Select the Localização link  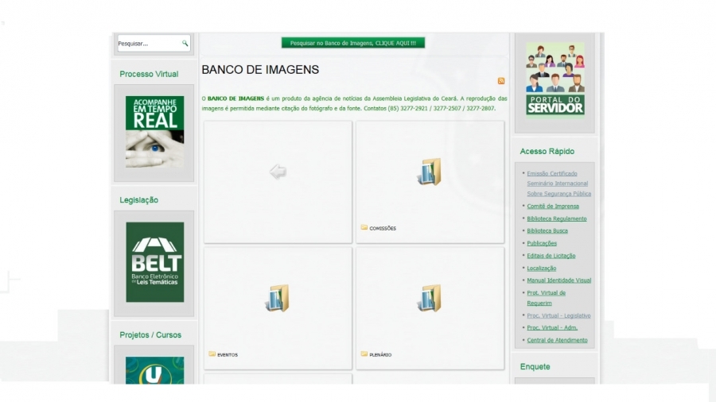coord(541,269)
